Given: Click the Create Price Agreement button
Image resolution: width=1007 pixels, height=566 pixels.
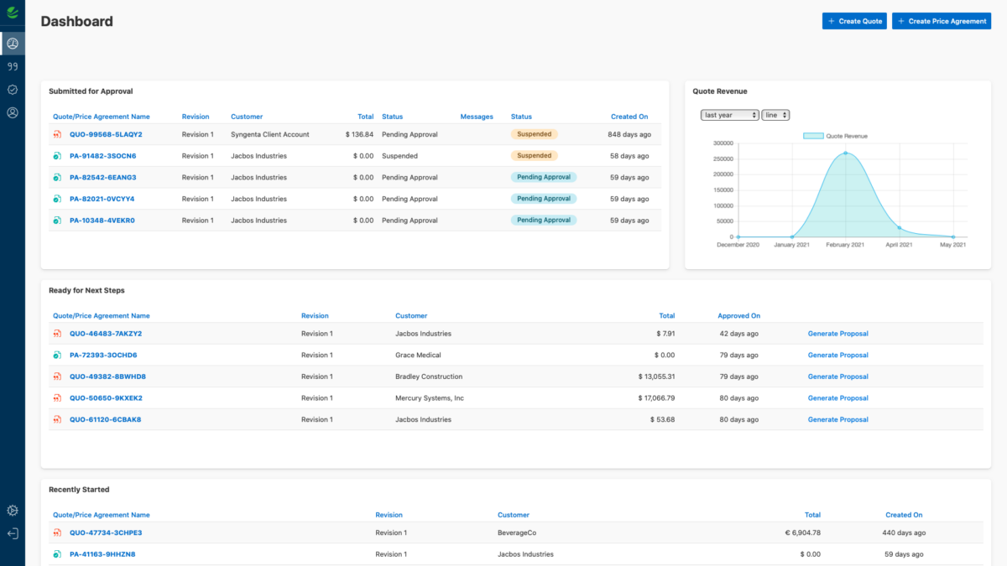Looking at the screenshot, I should [942, 21].
